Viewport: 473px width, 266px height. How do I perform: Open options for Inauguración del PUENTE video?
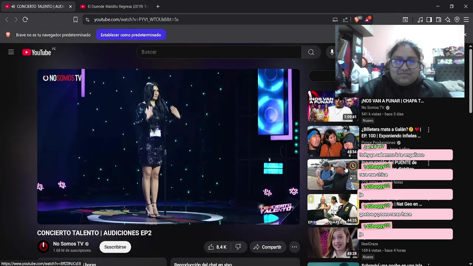(429, 163)
